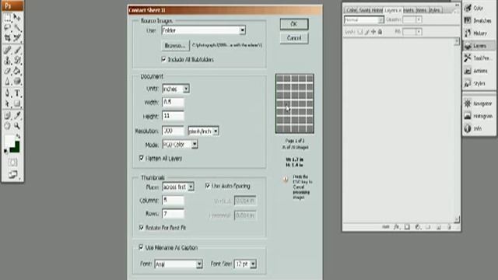Select the Pen tool
Screen dimensions: 498x280
pos(8,93)
